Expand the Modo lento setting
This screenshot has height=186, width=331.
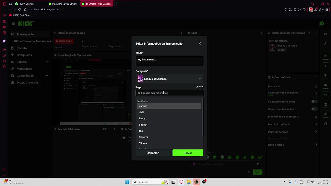tap(292, 86)
